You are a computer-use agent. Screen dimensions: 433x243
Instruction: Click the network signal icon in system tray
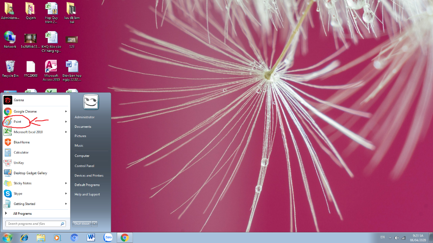point(403,238)
